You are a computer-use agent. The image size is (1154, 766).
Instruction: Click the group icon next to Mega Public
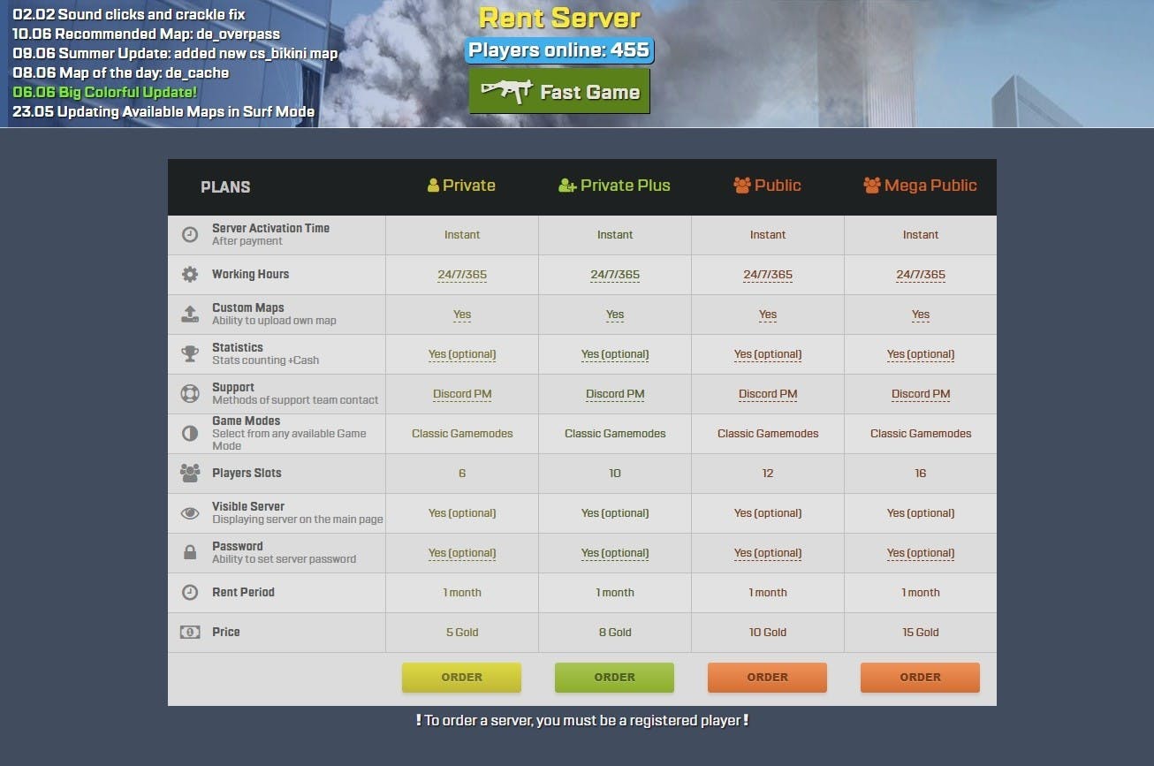point(872,186)
